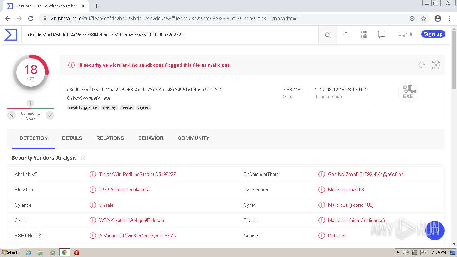Switch to the BEHAVIOR tab
The image size is (457, 257).
coord(151,138)
